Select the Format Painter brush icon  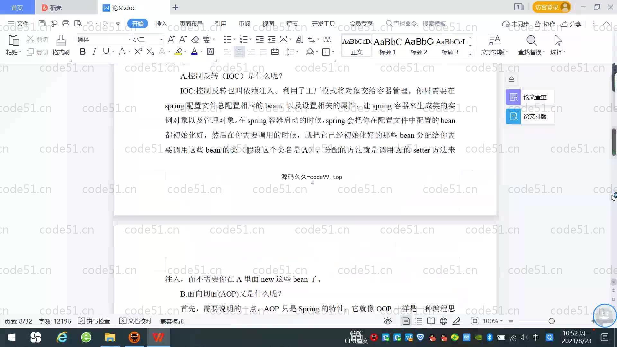61,41
